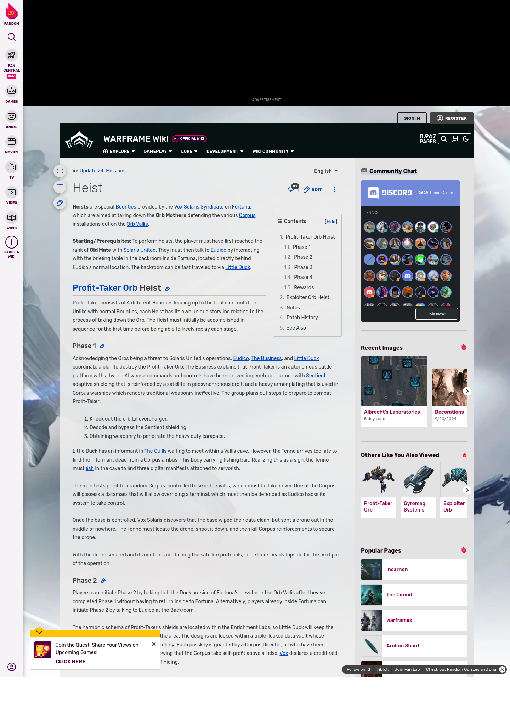Viewport: 510px width, 708px height.
Task: Edit the Phase 1 section
Action: click(102, 346)
